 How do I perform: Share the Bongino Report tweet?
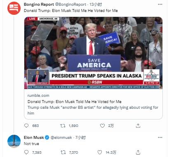click(138, 126)
